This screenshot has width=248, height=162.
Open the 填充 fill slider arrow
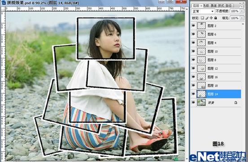tap(242, 18)
